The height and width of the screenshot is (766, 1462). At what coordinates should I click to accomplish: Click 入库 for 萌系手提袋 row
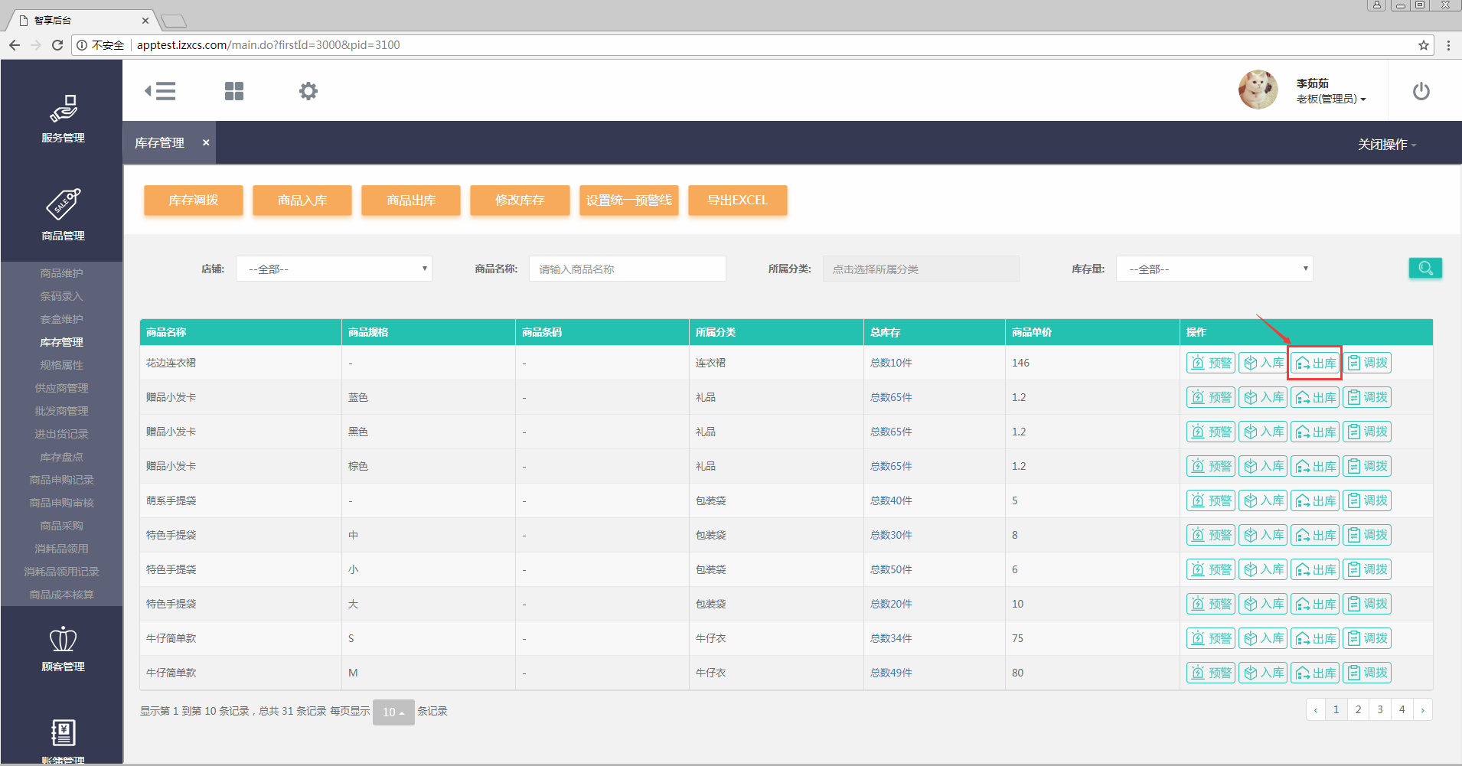pos(1263,500)
